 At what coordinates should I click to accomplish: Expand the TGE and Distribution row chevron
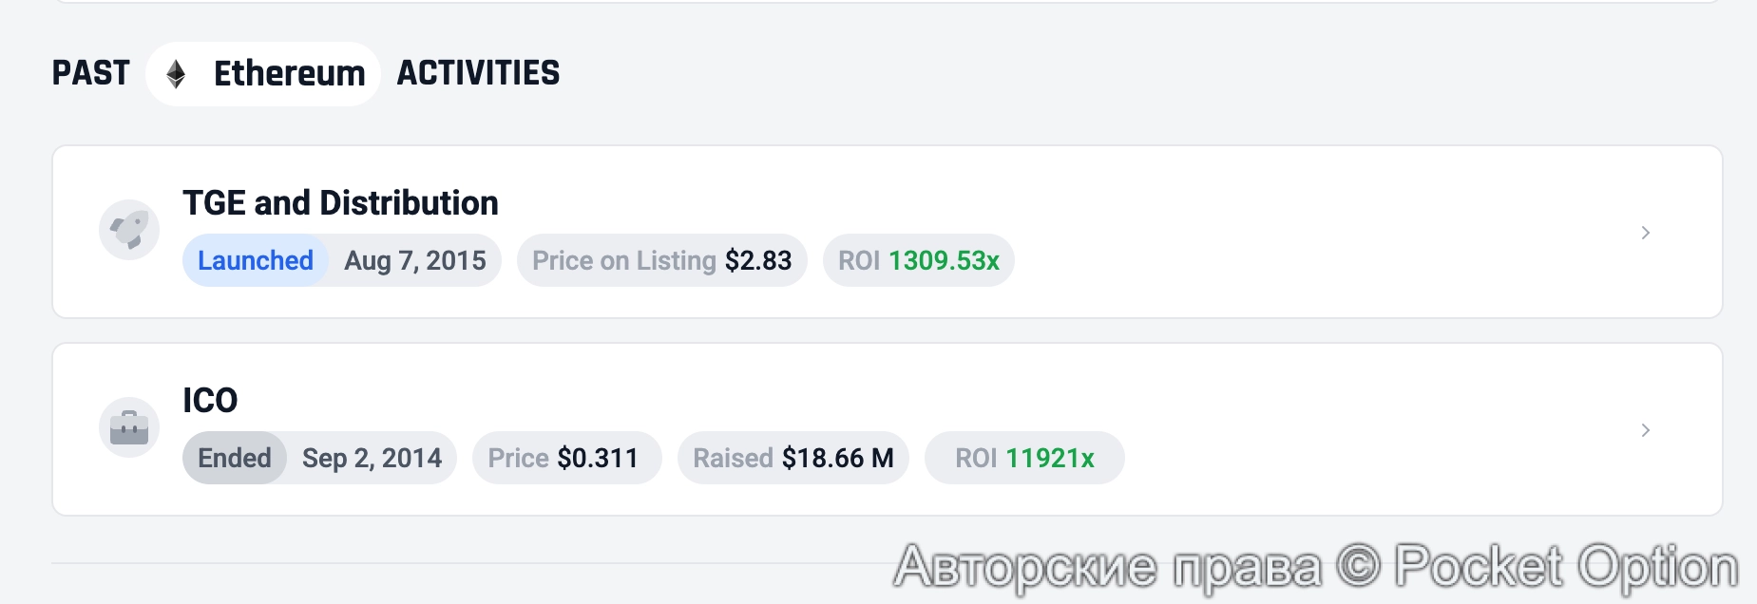tap(1645, 232)
